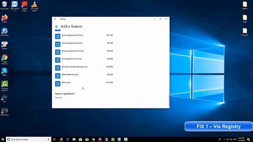The image size is (253, 142).
Task: Open the taskbar clock and date
Action: pyautogui.click(x=241, y=139)
